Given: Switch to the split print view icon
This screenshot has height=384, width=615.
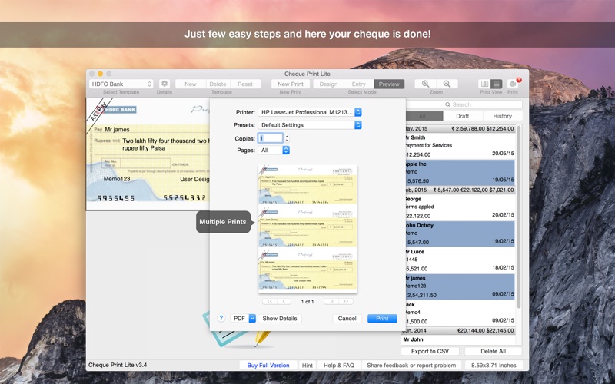Looking at the screenshot, I should (485, 84).
